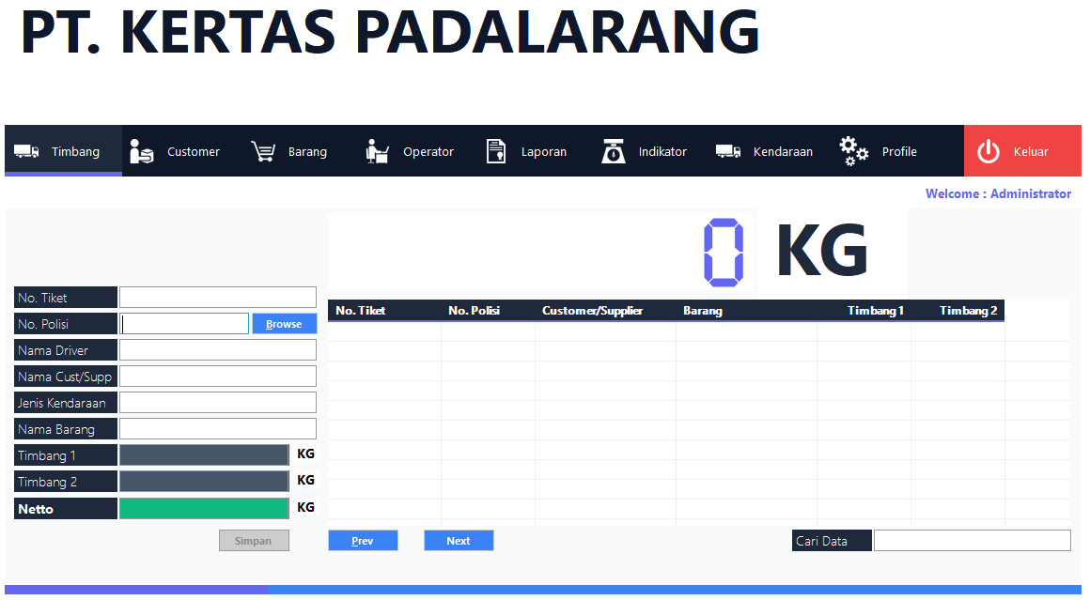The width and height of the screenshot is (1090, 600).
Task: Click the Simpan button
Action: click(x=254, y=540)
